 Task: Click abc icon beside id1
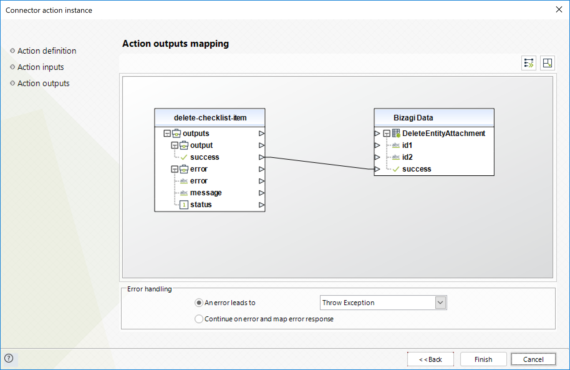(x=396, y=145)
